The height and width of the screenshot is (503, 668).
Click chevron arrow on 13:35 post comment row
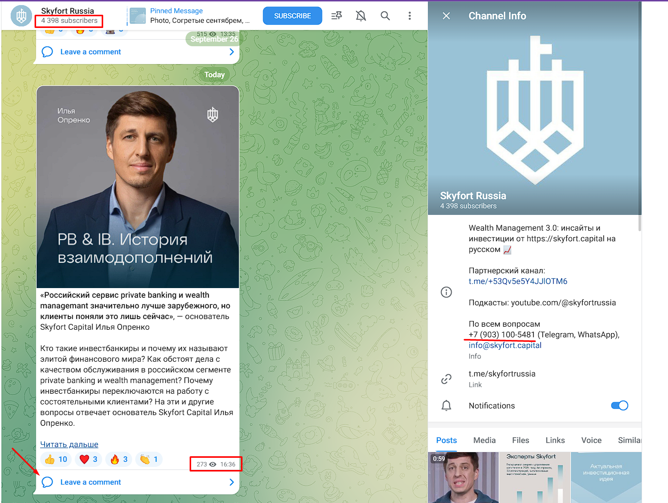(231, 52)
